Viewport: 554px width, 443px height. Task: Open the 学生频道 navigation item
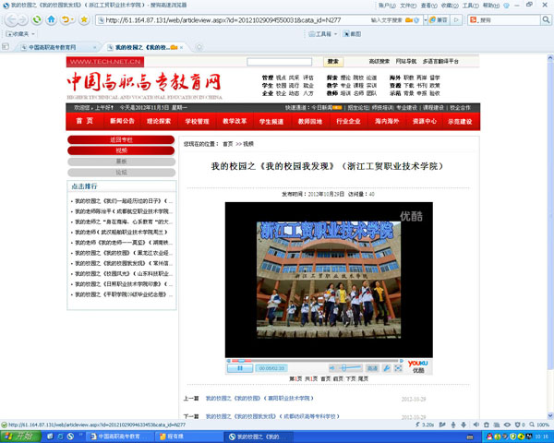point(271,121)
